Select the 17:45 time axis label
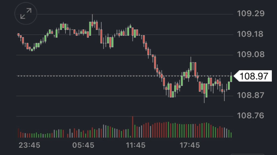This screenshot has width=277, height=155. (x=190, y=145)
